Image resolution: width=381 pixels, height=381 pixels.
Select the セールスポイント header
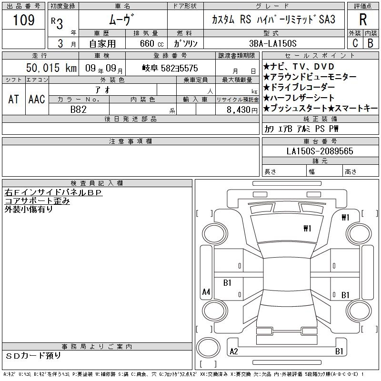pos(320,56)
